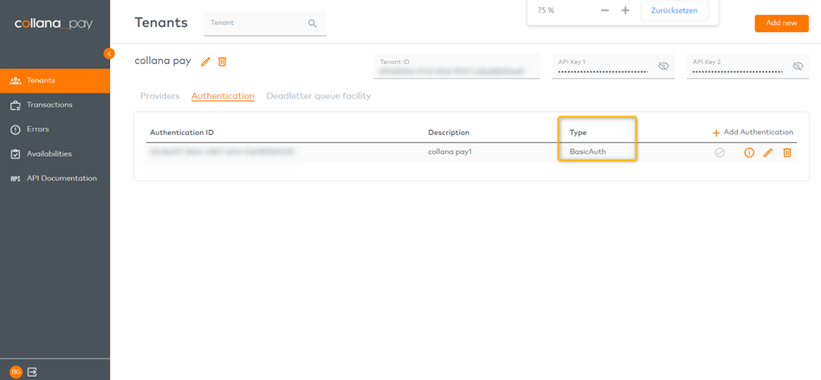The height and width of the screenshot is (380, 821).
Task: Open the Deadletter queue facility tab
Action: click(x=319, y=96)
